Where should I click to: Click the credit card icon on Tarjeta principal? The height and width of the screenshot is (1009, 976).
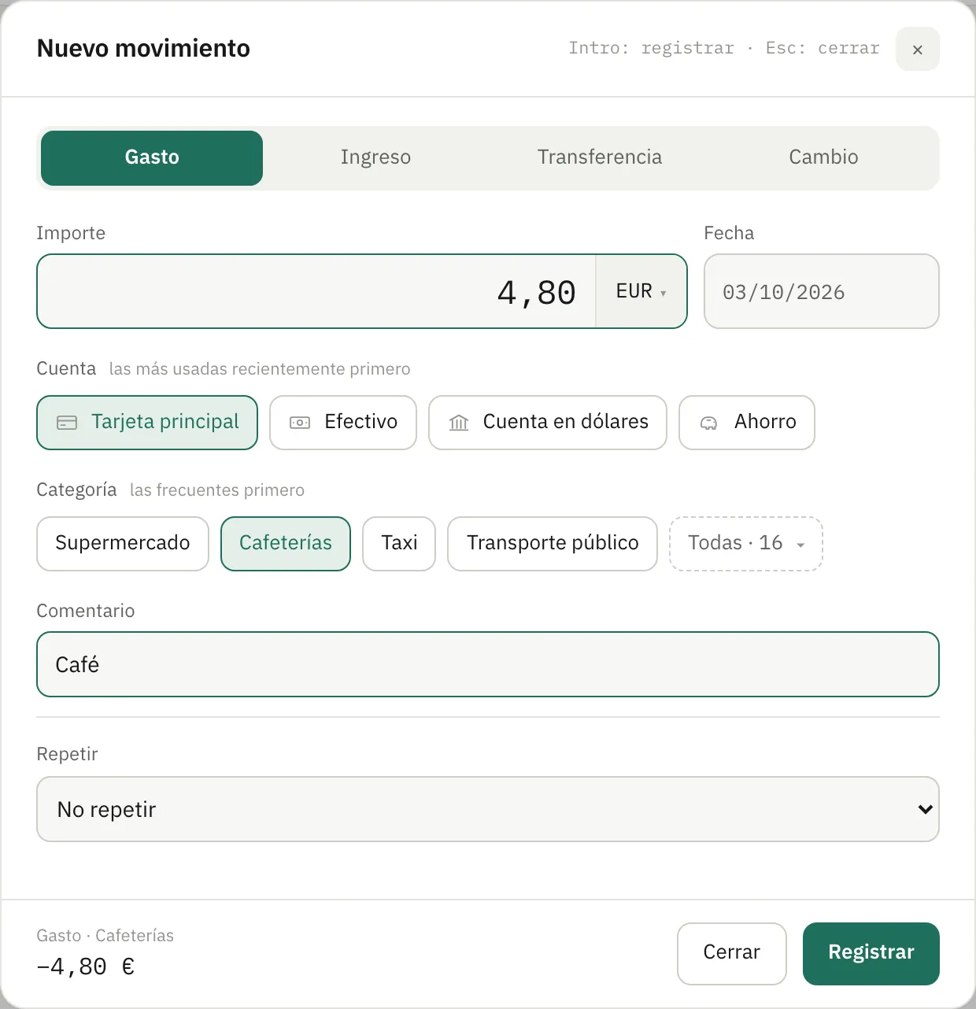pos(67,423)
